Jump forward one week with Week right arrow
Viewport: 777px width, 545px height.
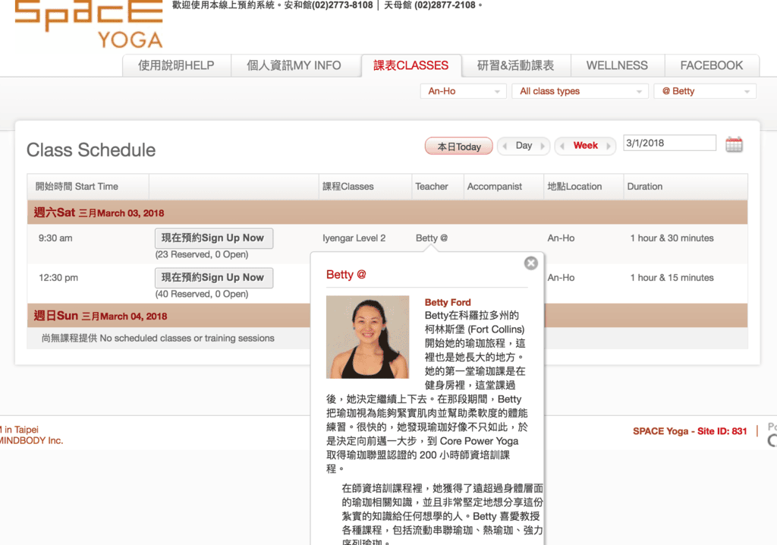(x=609, y=146)
